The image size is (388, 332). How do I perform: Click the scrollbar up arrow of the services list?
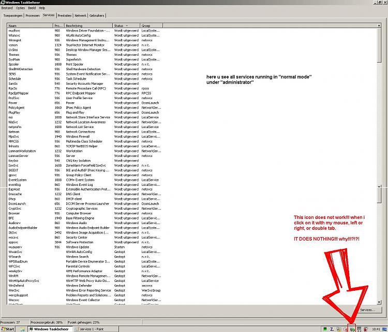click(x=379, y=26)
